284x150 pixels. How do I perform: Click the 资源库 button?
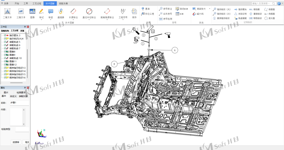click(16, 142)
